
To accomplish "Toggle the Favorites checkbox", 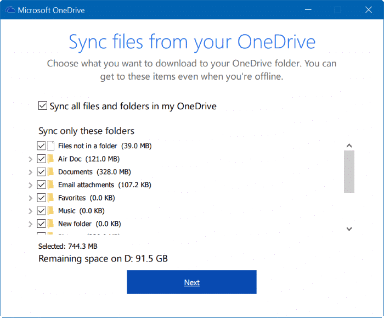I will [x=41, y=198].
